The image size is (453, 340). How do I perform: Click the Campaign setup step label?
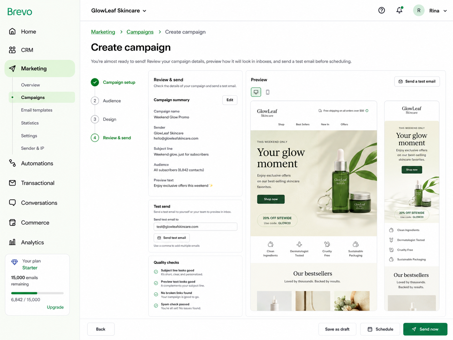pyautogui.click(x=119, y=82)
